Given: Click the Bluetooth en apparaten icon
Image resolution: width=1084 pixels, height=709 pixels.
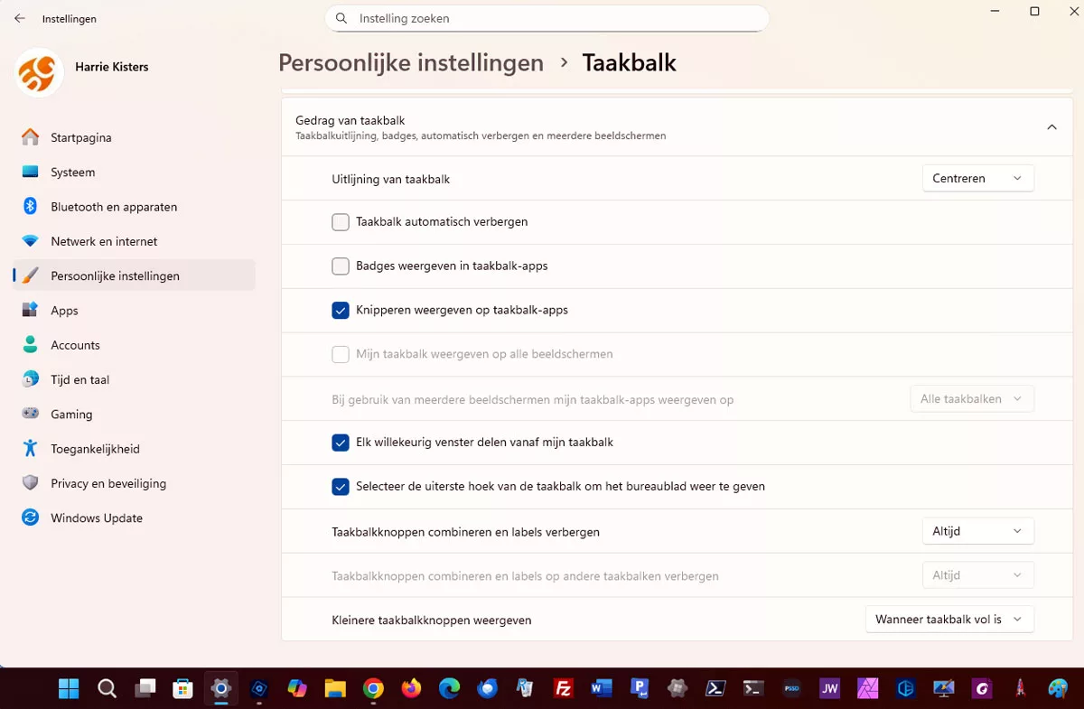Looking at the screenshot, I should (31, 207).
